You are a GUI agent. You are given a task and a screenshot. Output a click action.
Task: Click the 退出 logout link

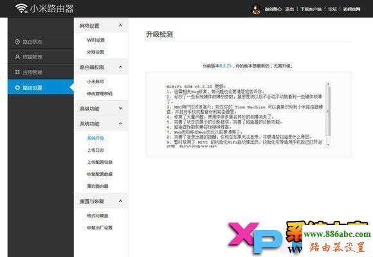point(289,9)
